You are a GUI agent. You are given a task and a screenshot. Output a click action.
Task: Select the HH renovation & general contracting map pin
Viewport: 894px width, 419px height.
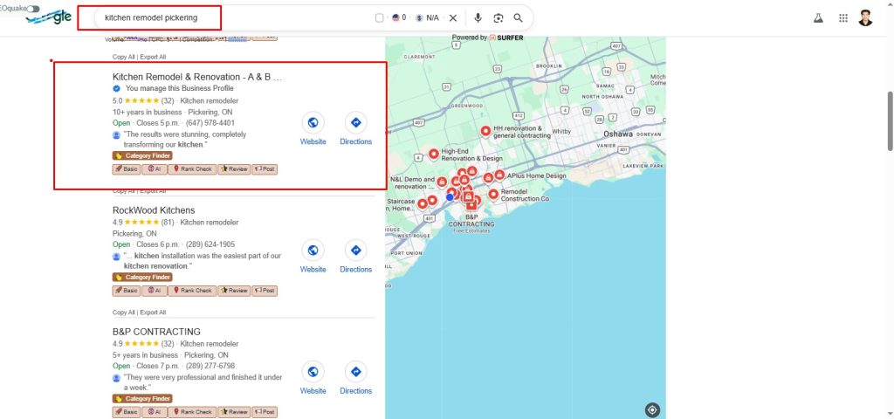click(485, 132)
